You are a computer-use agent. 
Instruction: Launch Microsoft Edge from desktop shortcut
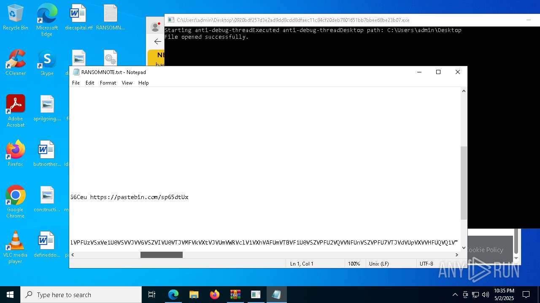pos(47,20)
